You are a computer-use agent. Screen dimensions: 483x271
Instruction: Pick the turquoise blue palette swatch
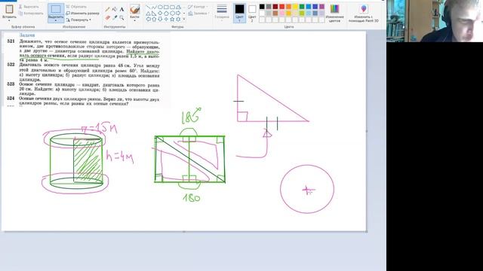pos(309,7)
